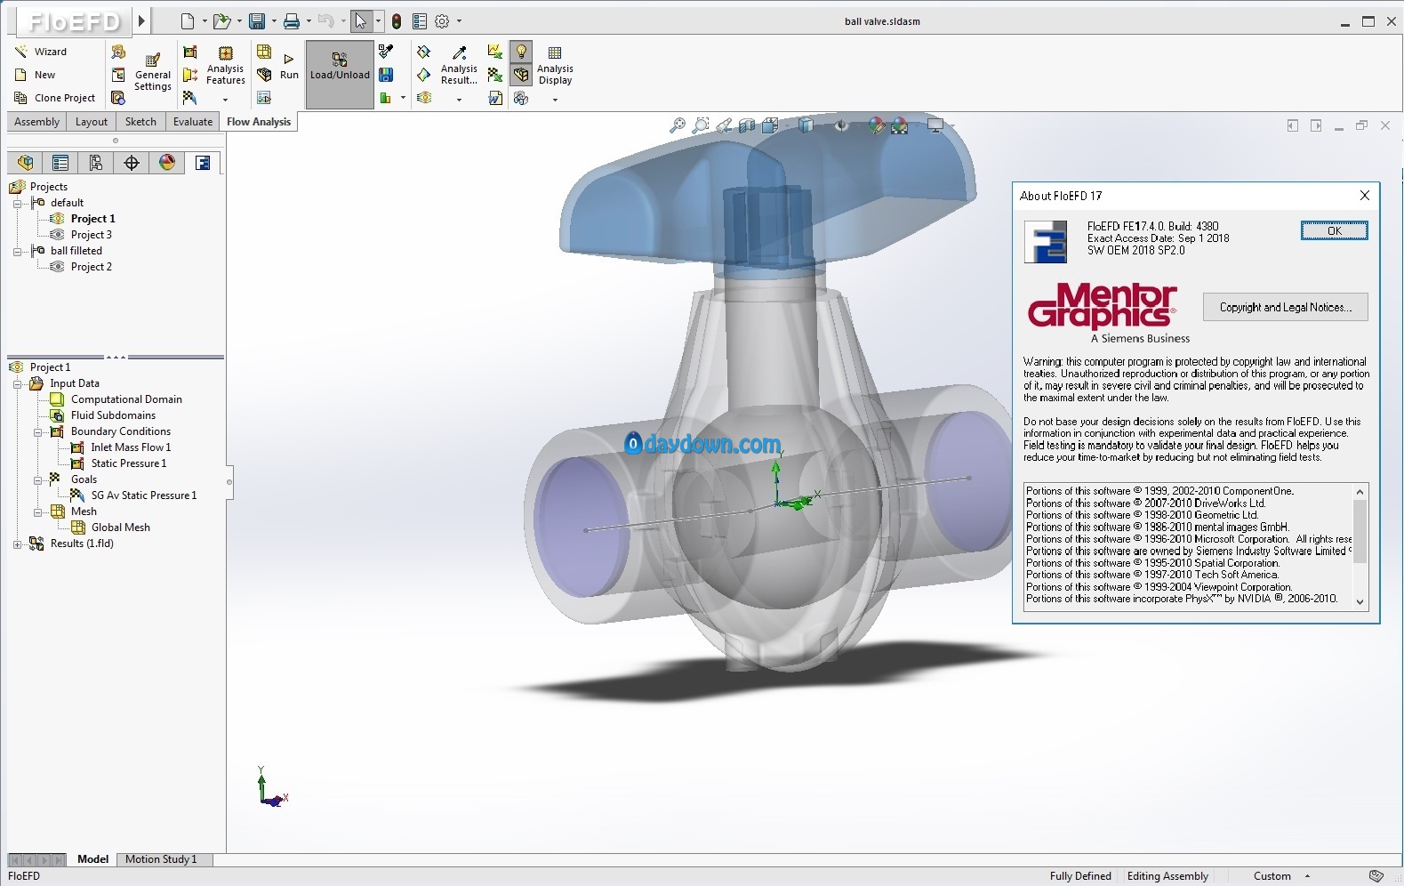This screenshot has width=1404, height=886.
Task: Click the checkered flag goals icon in the ribbon
Action: tap(189, 98)
